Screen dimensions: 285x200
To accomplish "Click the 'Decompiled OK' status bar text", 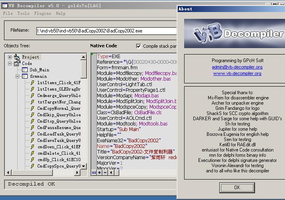I will (32, 184).
